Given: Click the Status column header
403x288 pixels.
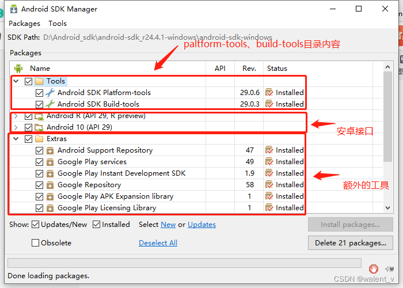Looking at the screenshot, I should click(277, 69).
